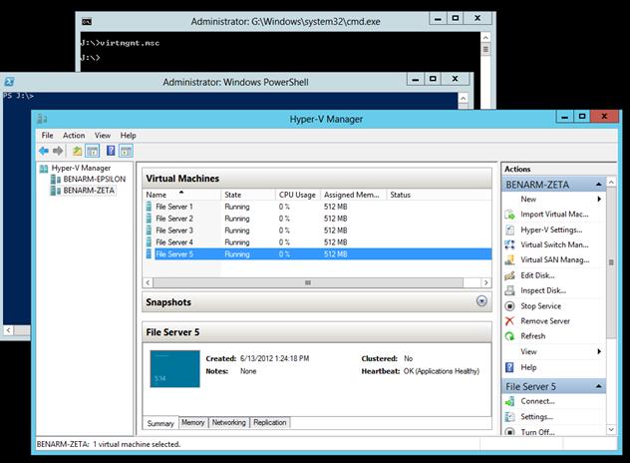This screenshot has height=463, width=630.
Task: Toggle the console tree pane toolbar icon
Action: [x=93, y=152]
